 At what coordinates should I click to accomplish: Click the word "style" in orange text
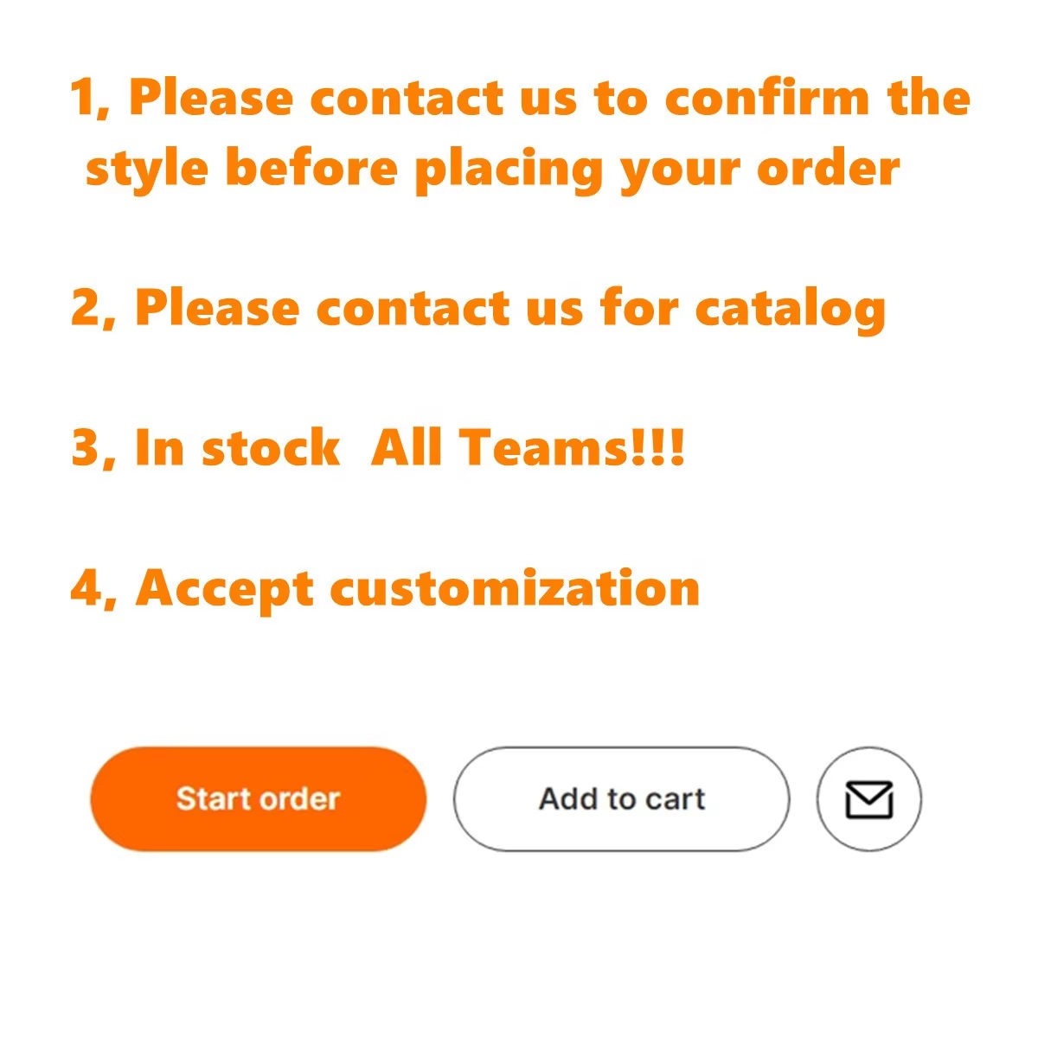coord(147,168)
